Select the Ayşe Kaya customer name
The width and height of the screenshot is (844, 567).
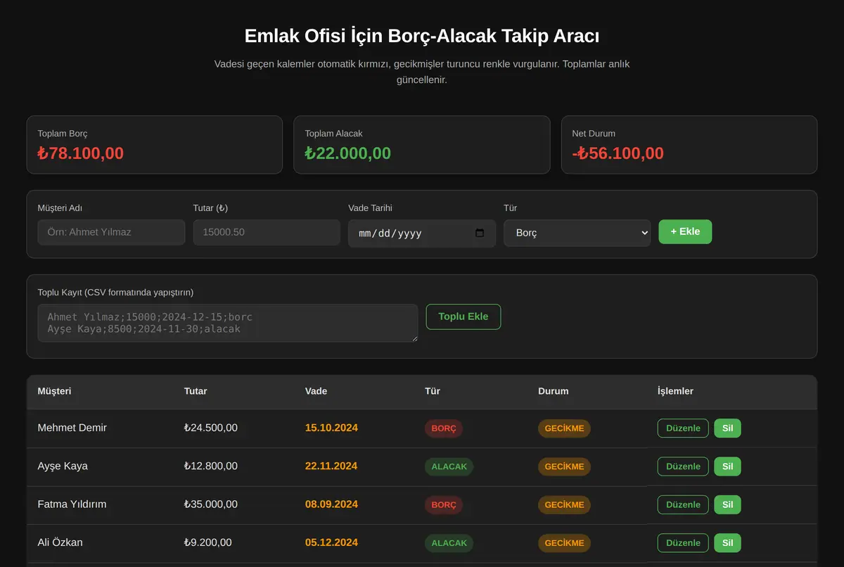tap(63, 466)
